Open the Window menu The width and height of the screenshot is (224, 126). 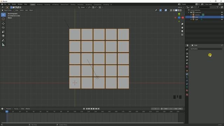point(20,4)
